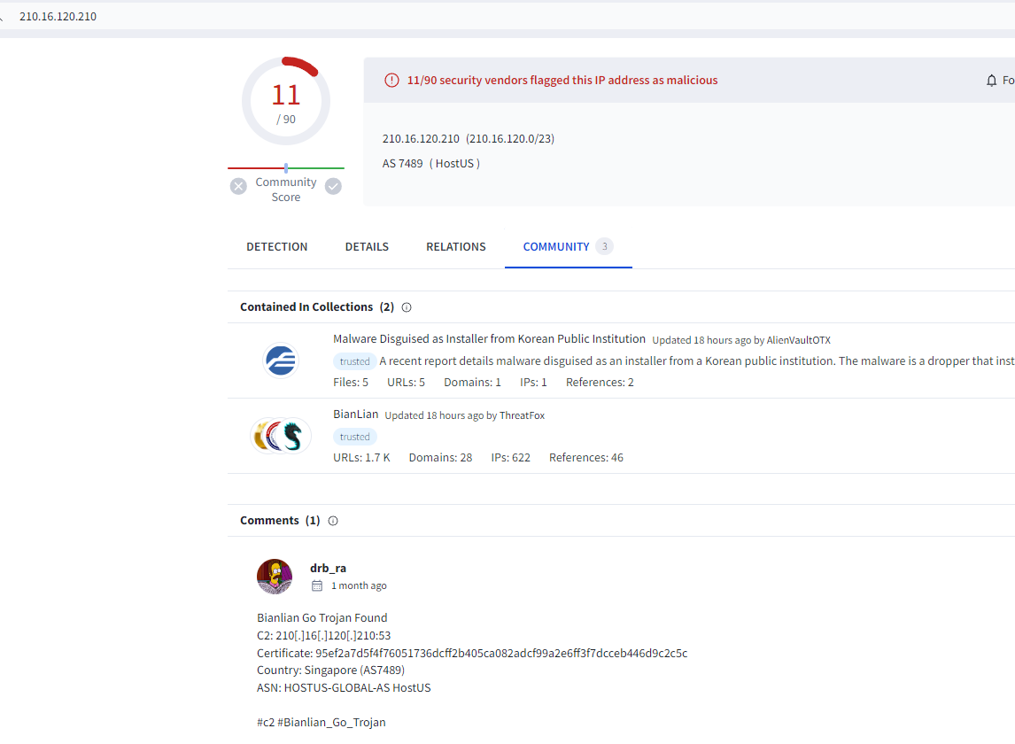Click the trusted badge on BianLian collection
This screenshot has height=744, width=1015.
[355, 437]
